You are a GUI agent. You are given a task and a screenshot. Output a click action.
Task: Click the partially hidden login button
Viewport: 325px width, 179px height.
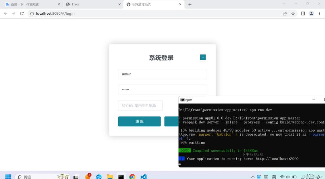point(171,121)
